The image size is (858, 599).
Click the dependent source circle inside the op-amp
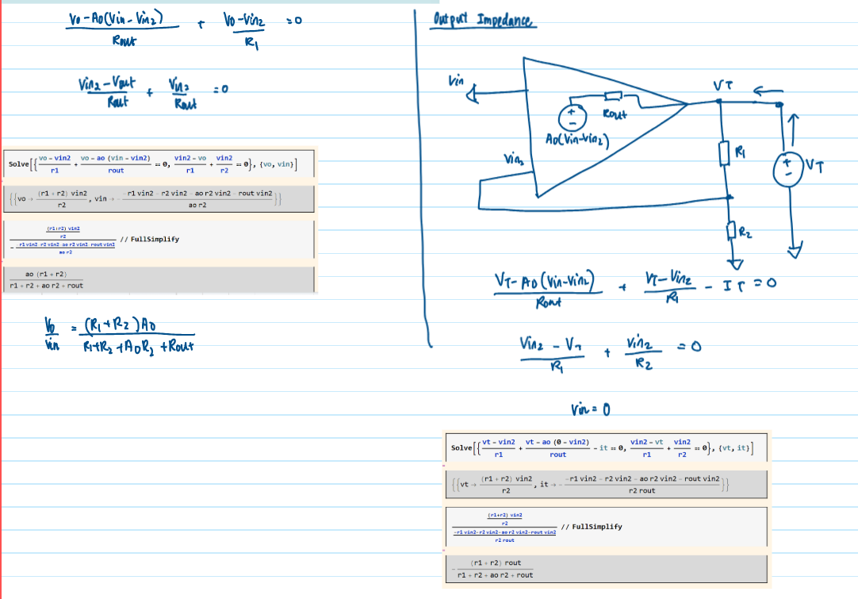[571, 118]
